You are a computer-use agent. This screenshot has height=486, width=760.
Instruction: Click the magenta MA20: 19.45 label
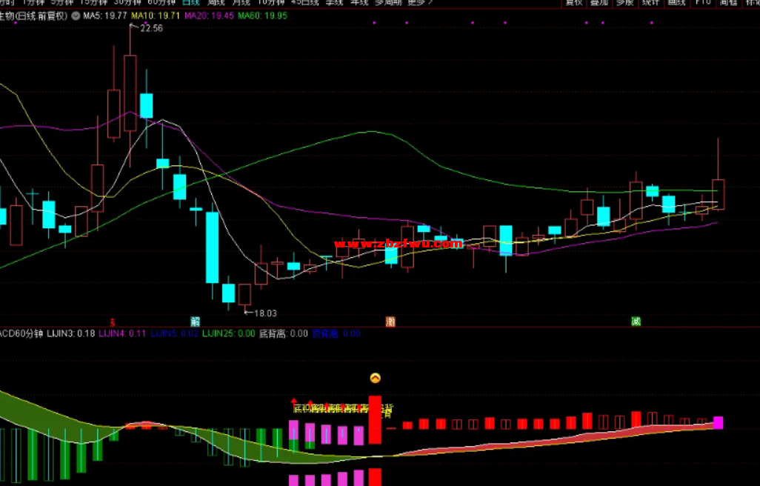pos(210,16)
